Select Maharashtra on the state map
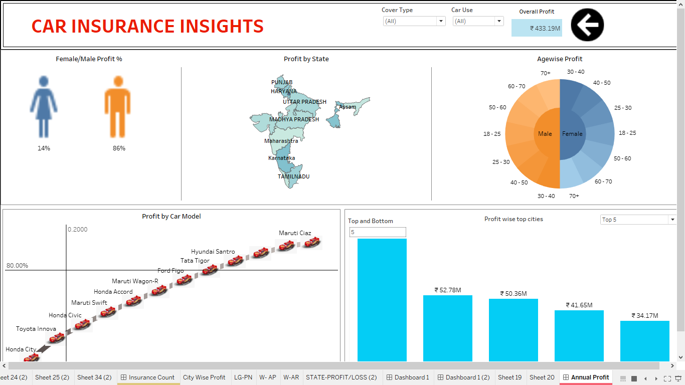The height and width of the screenshot is (385, 685). pos(281,141)
